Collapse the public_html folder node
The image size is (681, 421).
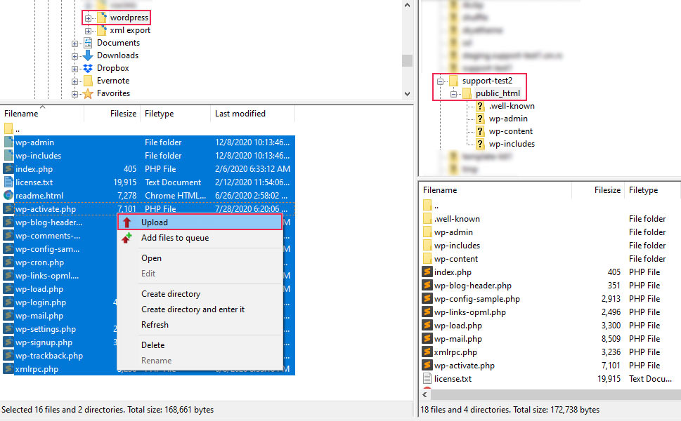pyautogui.click(x=453, y=93)
